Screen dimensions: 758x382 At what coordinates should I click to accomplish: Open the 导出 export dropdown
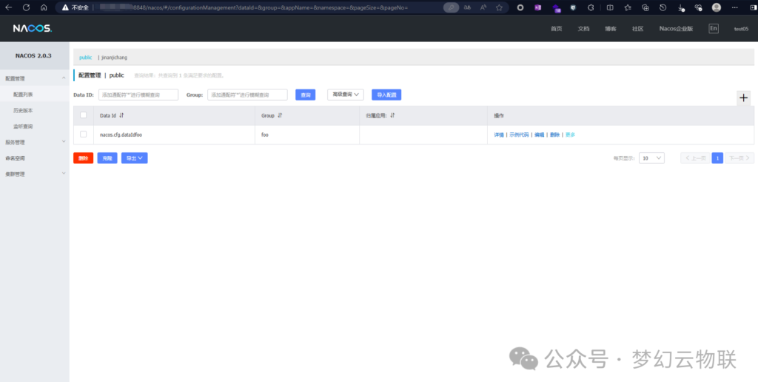point(135,158)
